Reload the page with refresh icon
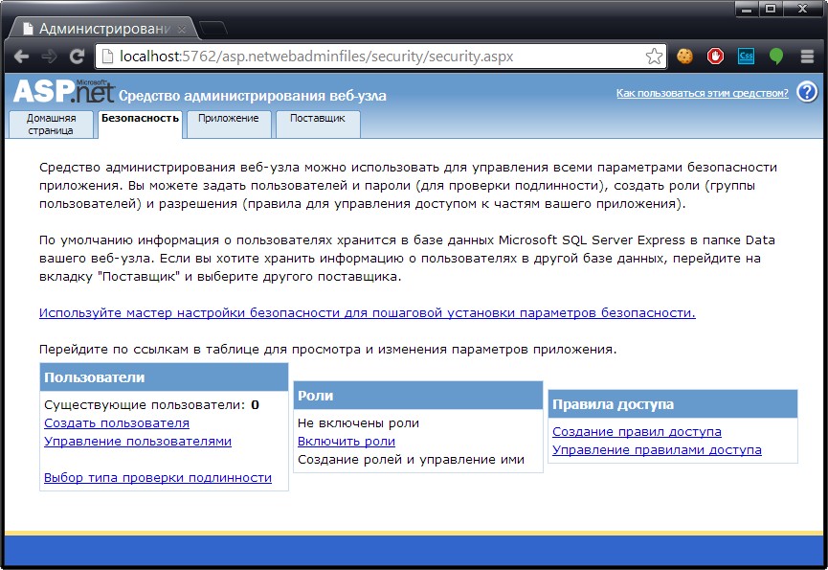Image resolution: width=828 pixels, height=570 pixels. pyautogui.click(x=78, y=56)
